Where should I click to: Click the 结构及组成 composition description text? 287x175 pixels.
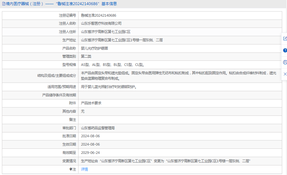[178, 76]
